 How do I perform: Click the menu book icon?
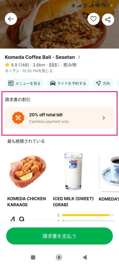coord(11,83)
